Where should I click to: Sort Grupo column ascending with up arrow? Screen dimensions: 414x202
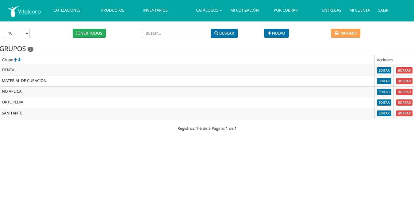click(16, 60)
